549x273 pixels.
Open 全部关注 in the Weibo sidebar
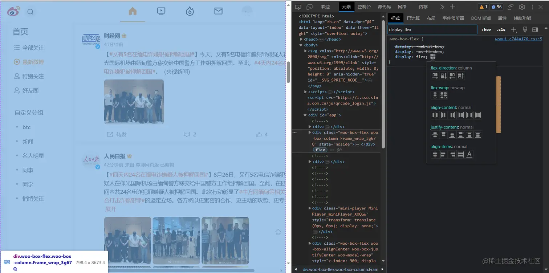click(33, 48)
